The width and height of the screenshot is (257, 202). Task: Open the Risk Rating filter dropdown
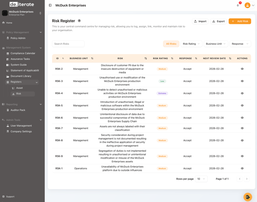pos(191,44)
